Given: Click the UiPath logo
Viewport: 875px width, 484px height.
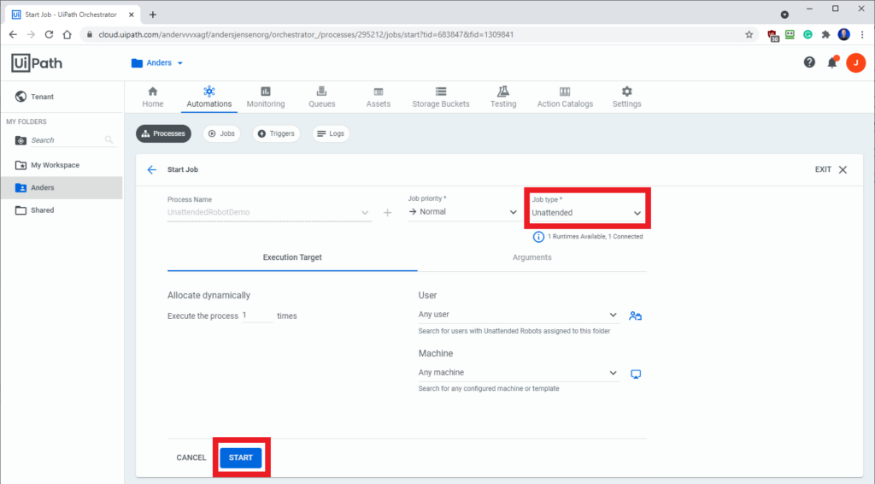Looking at the screenshot, I should point(37,63).
